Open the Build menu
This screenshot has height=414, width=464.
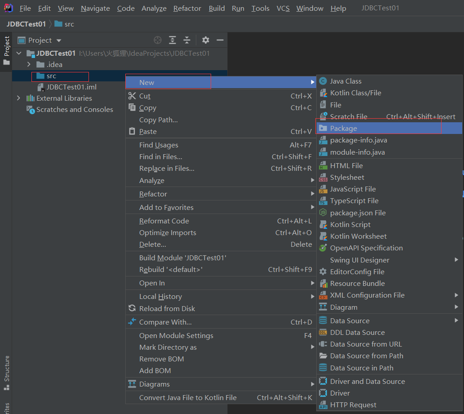coord(217,8)
